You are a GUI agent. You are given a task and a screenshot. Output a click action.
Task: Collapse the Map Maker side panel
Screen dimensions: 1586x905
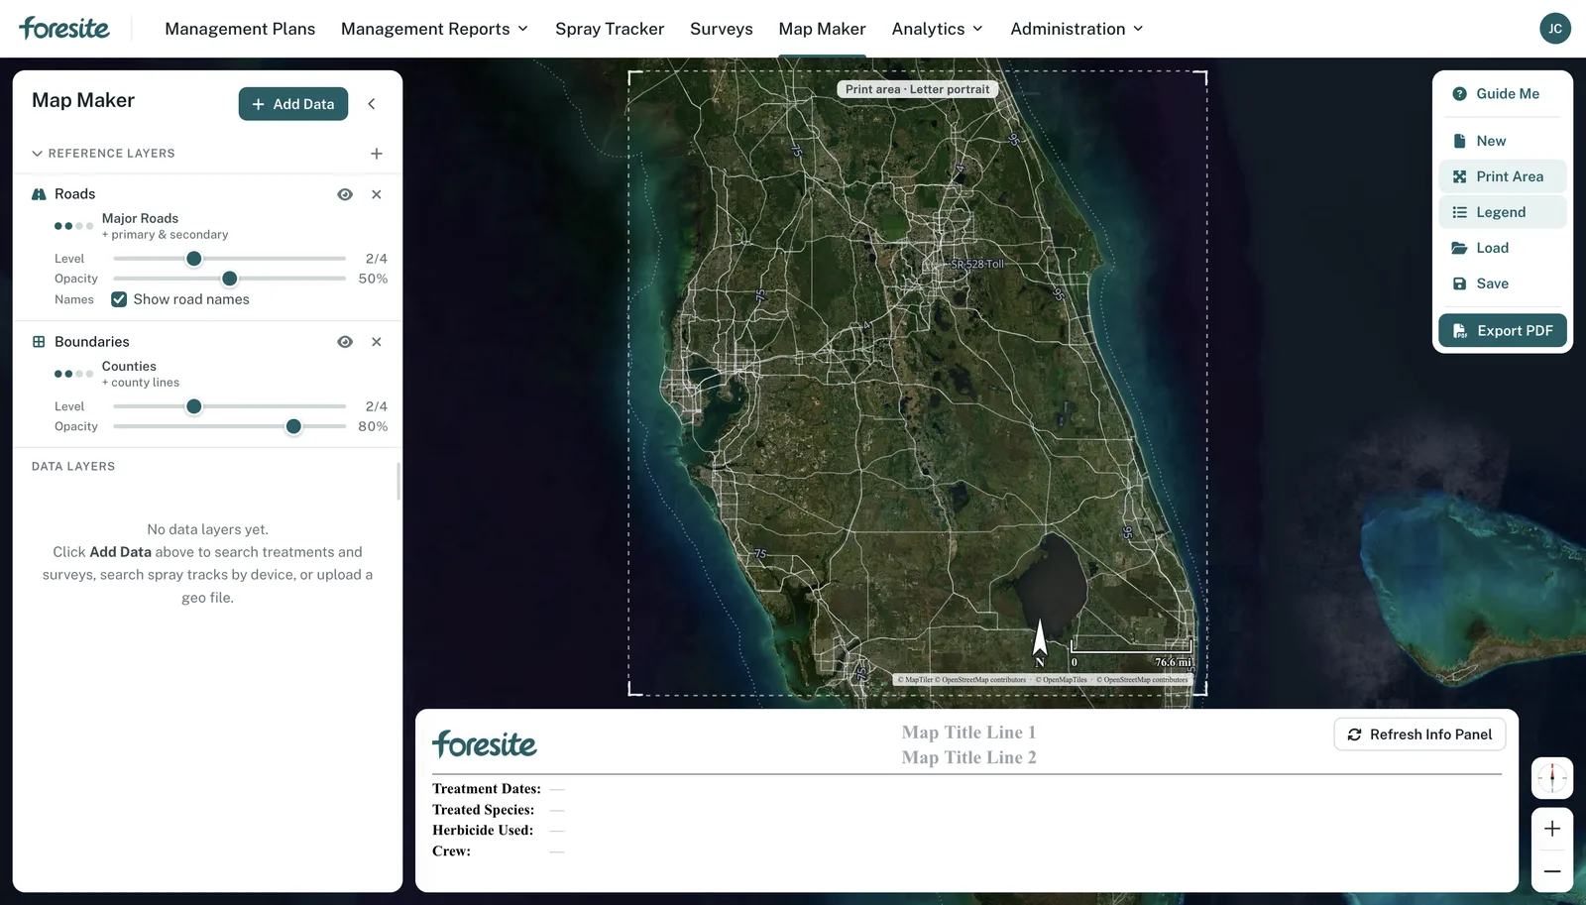click(372, 104)
